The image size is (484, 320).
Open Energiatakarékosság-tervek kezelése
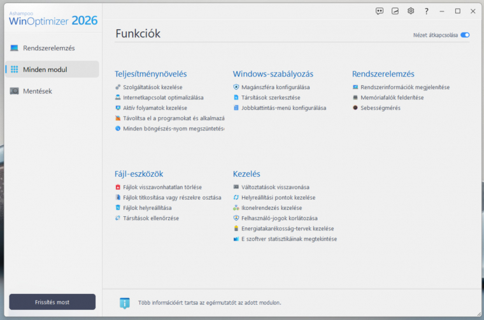[287, 228]
